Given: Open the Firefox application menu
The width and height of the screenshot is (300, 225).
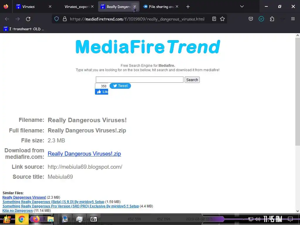Looking at the screenshot, I should tap(293, 19).
